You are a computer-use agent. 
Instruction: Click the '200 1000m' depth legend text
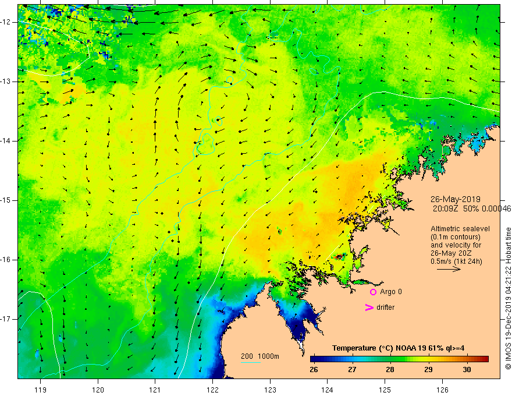[x=260, y=356]
